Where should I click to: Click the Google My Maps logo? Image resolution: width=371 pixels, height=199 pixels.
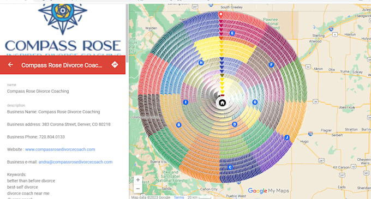click(268, 191)
